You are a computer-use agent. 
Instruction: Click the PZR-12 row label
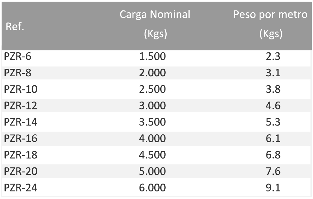point(21,106)
